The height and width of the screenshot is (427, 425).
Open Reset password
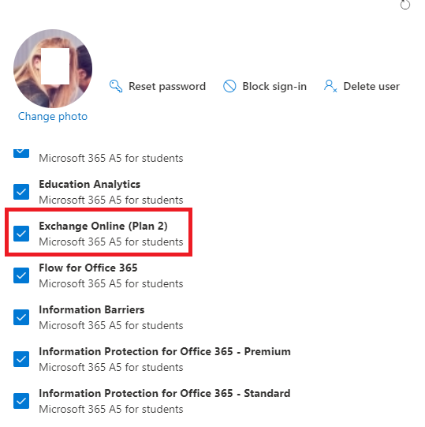[x=157, y=86]
